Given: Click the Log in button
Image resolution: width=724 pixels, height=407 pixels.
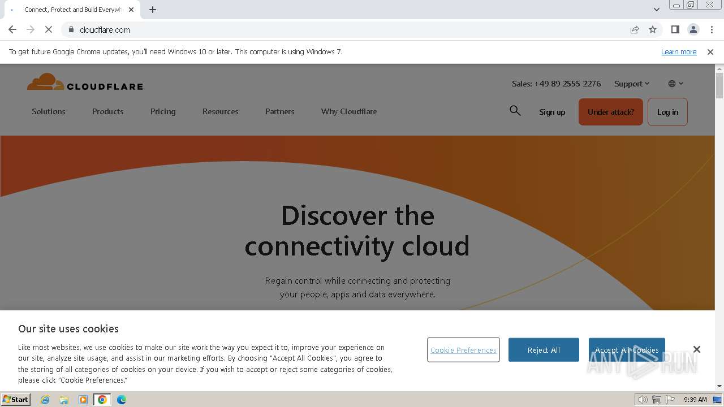Looking at the screenshot, I should click(x=667, y=112).
